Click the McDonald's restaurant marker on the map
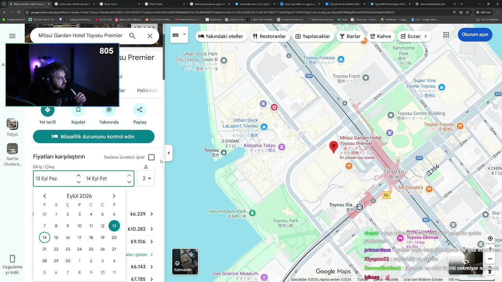502x282 pixels. (429, 189)
